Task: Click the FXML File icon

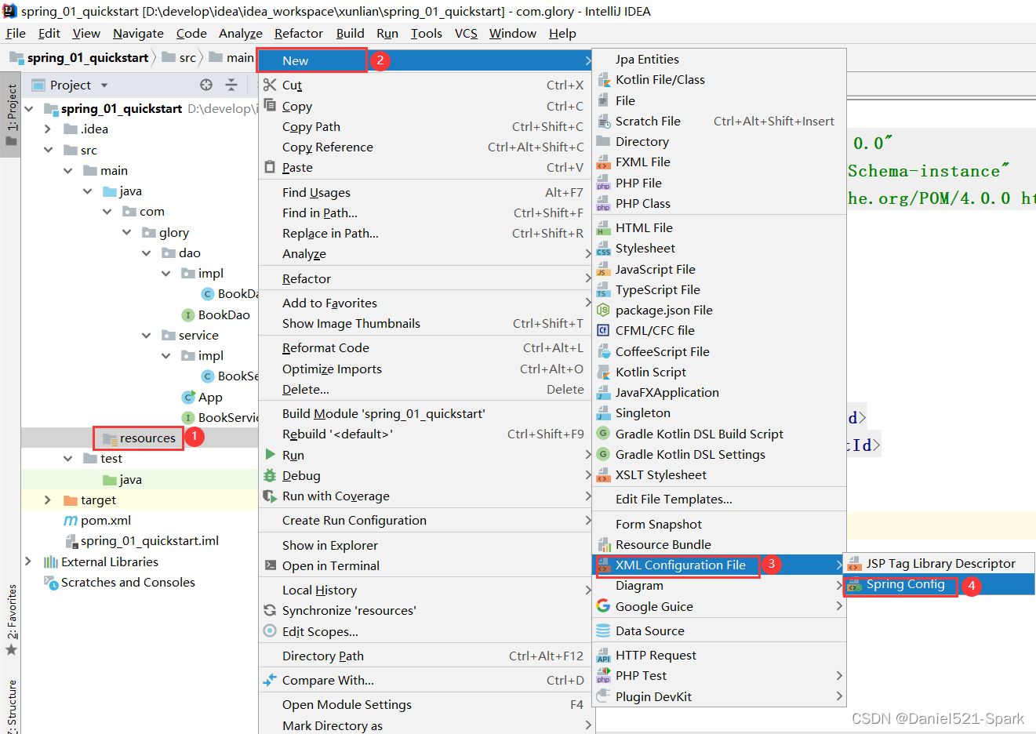Action: [603, 162]
